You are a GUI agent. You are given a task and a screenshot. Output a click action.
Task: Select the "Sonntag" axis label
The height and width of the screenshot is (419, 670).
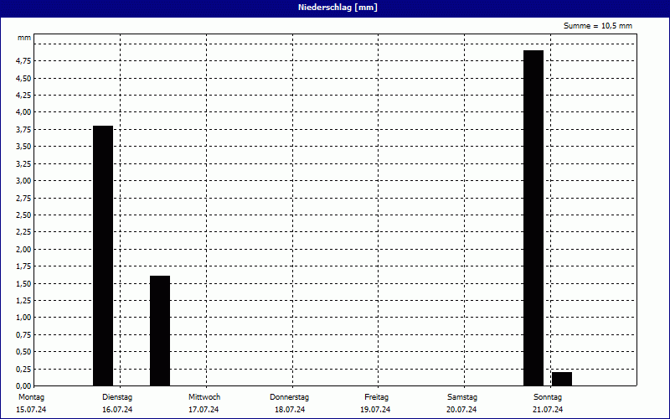pos(548,397)
